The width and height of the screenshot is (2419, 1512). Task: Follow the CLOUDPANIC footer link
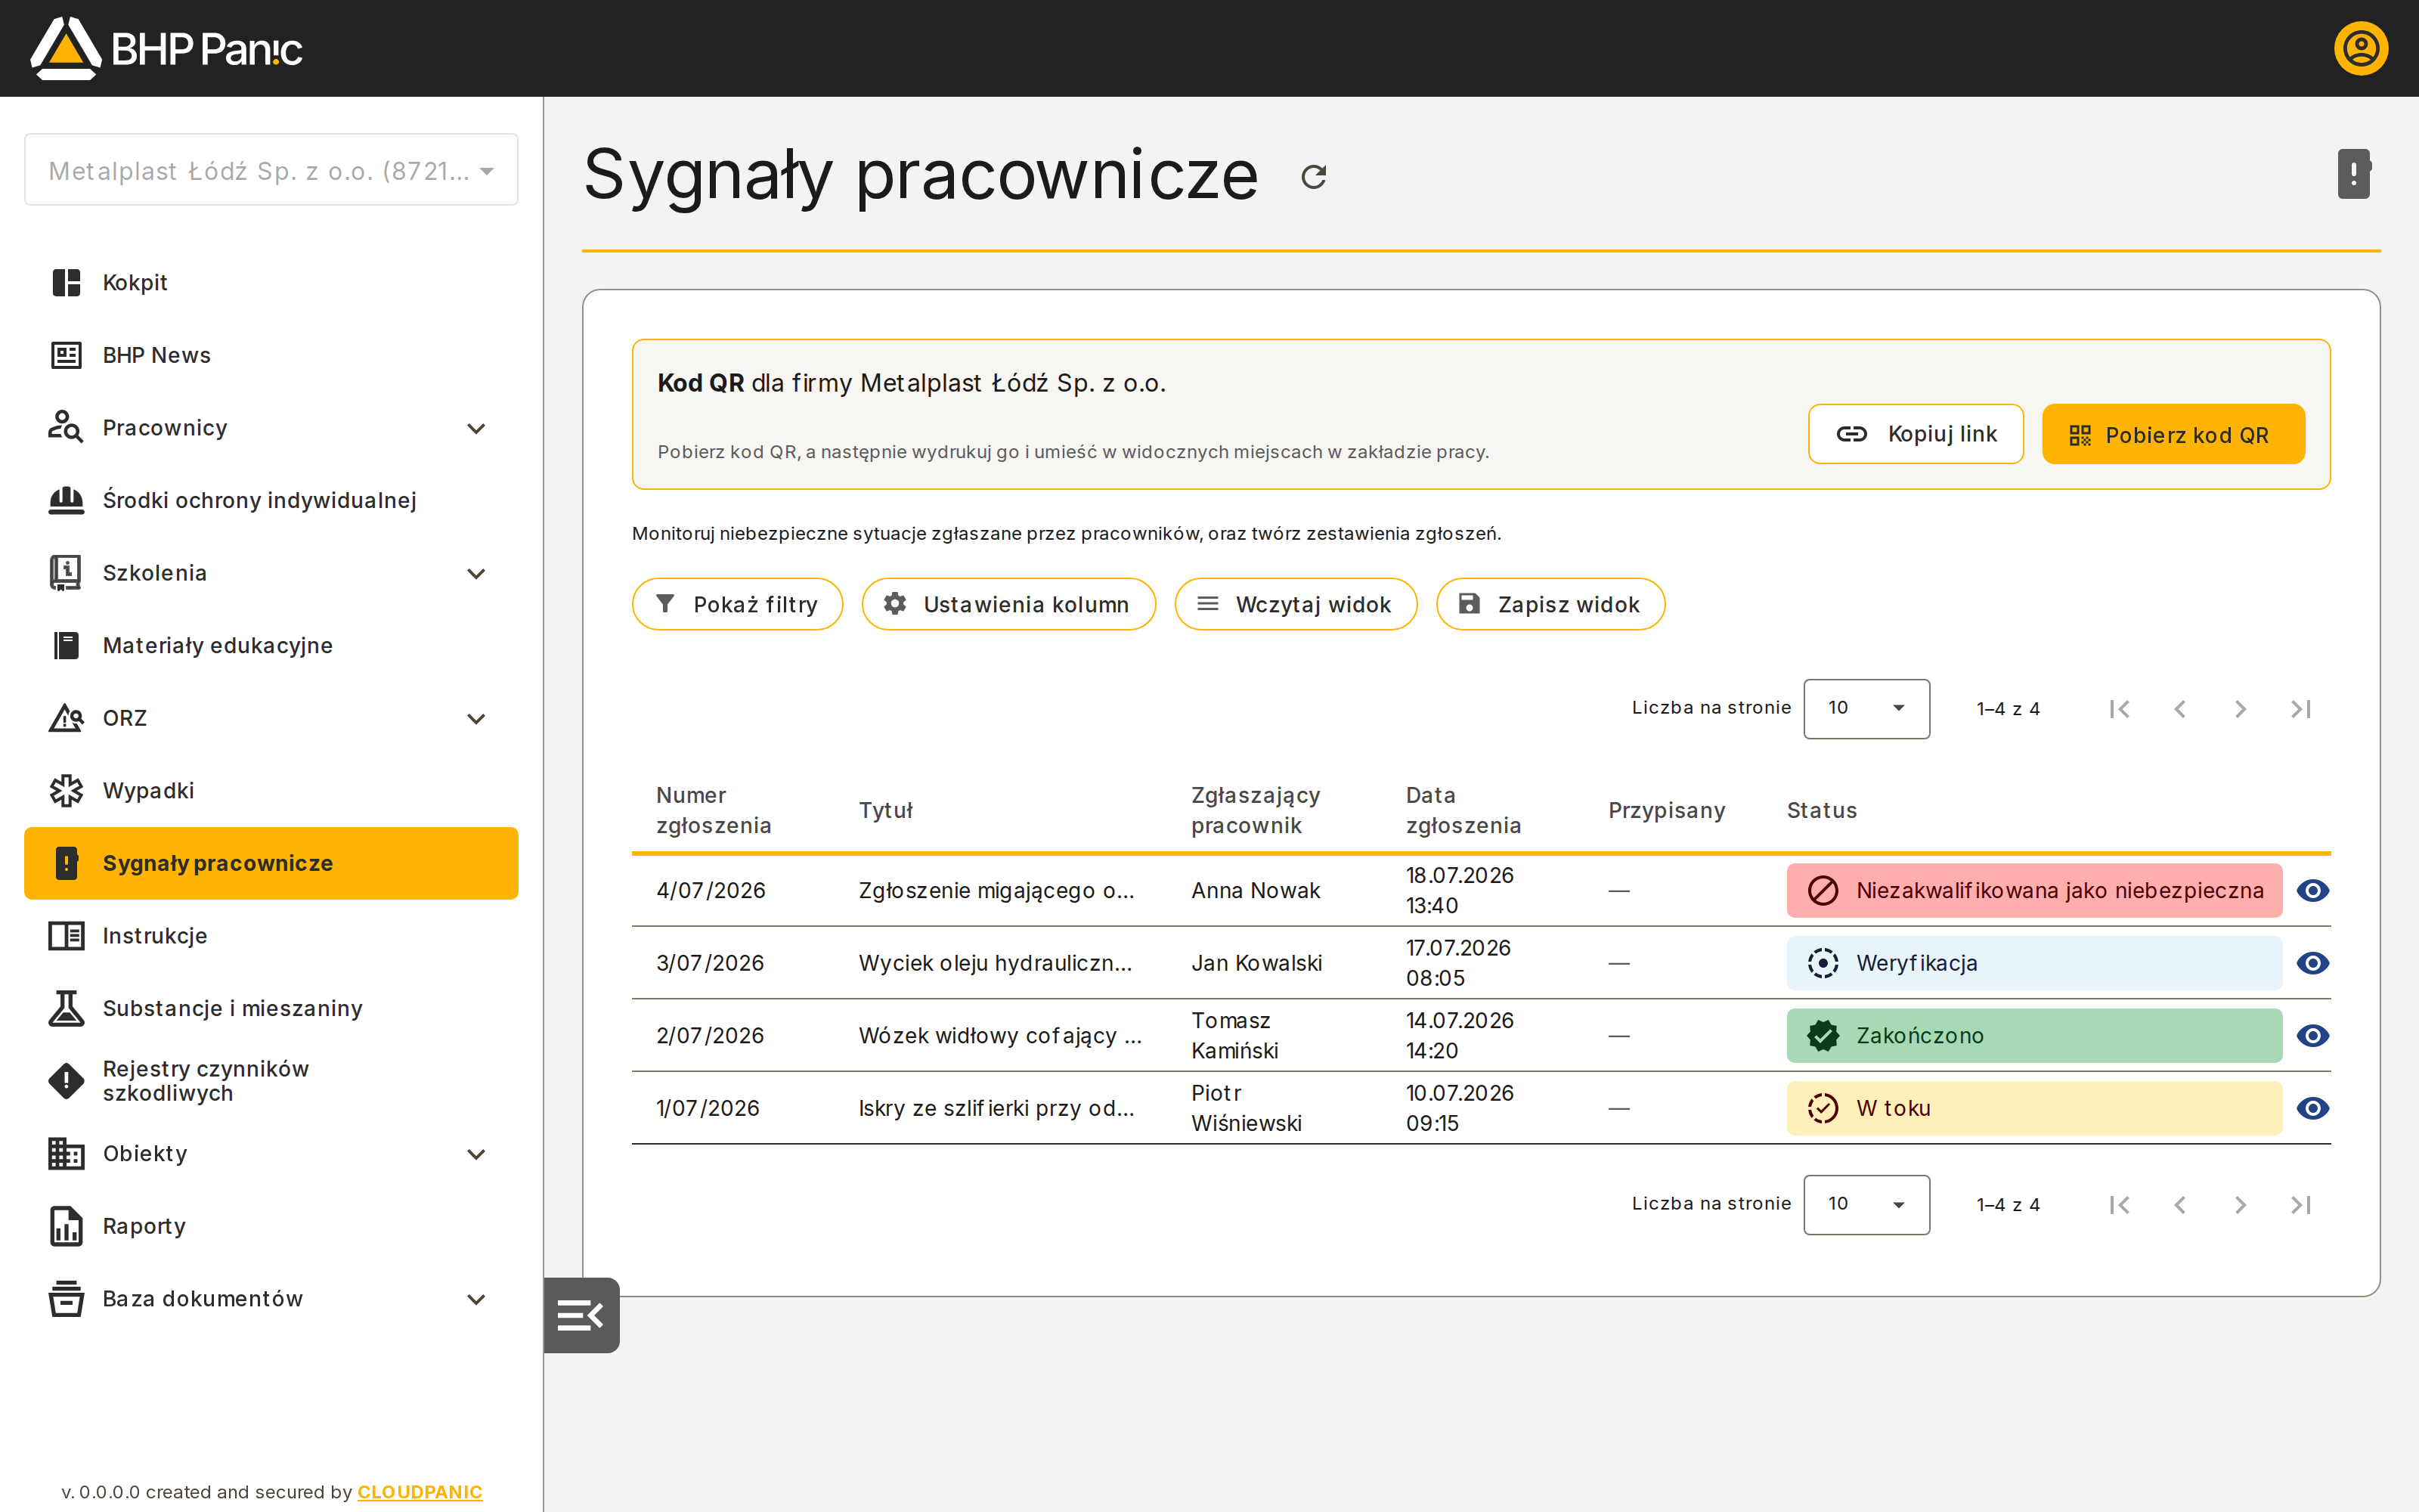tap(420, 1491)
